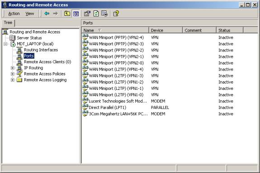Sort by the Device column header
Screen dimensions: 260x173
tap(165, 30)
